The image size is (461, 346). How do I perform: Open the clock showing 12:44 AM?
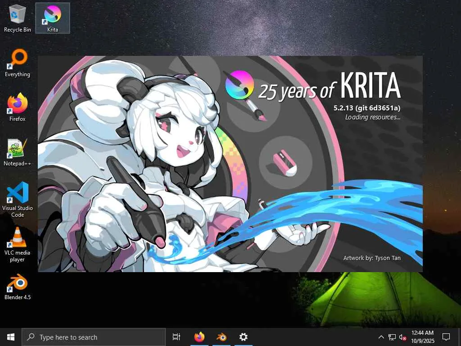[x=422, y=337]
